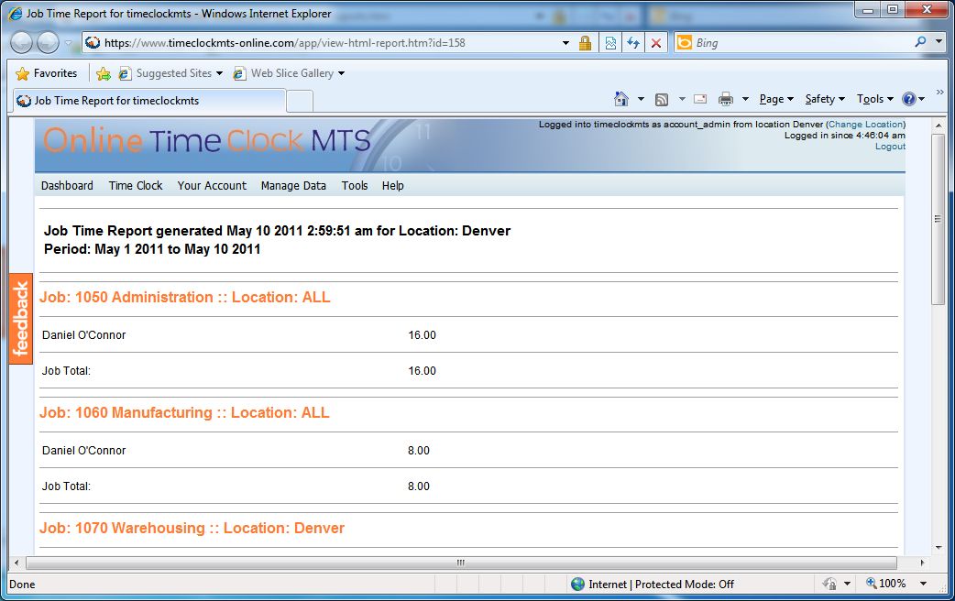
Task: Open the recent pages dropdown arrow
Action: click(x=68, y=43)
